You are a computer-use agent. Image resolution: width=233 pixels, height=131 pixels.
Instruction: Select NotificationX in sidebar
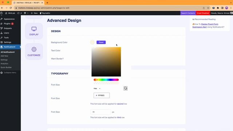[x=9, y=47]
